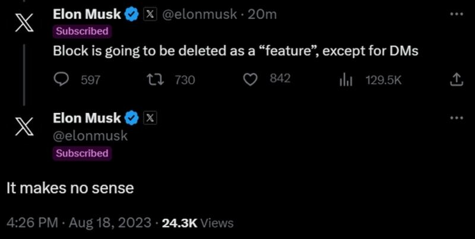Click X affiliate badge in first tweet
The image size is (475, 239).
click(150, 14)
